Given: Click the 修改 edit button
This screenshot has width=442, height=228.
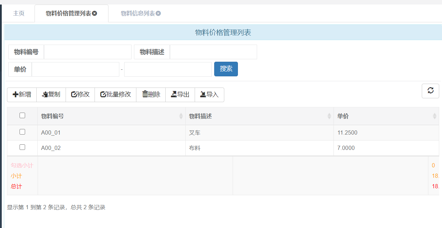Looking at the screenshot, I should [80, 94].
